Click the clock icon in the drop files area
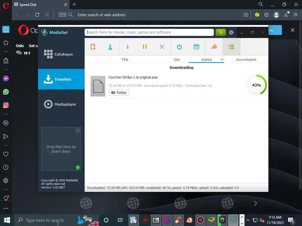 coord(78,130)
